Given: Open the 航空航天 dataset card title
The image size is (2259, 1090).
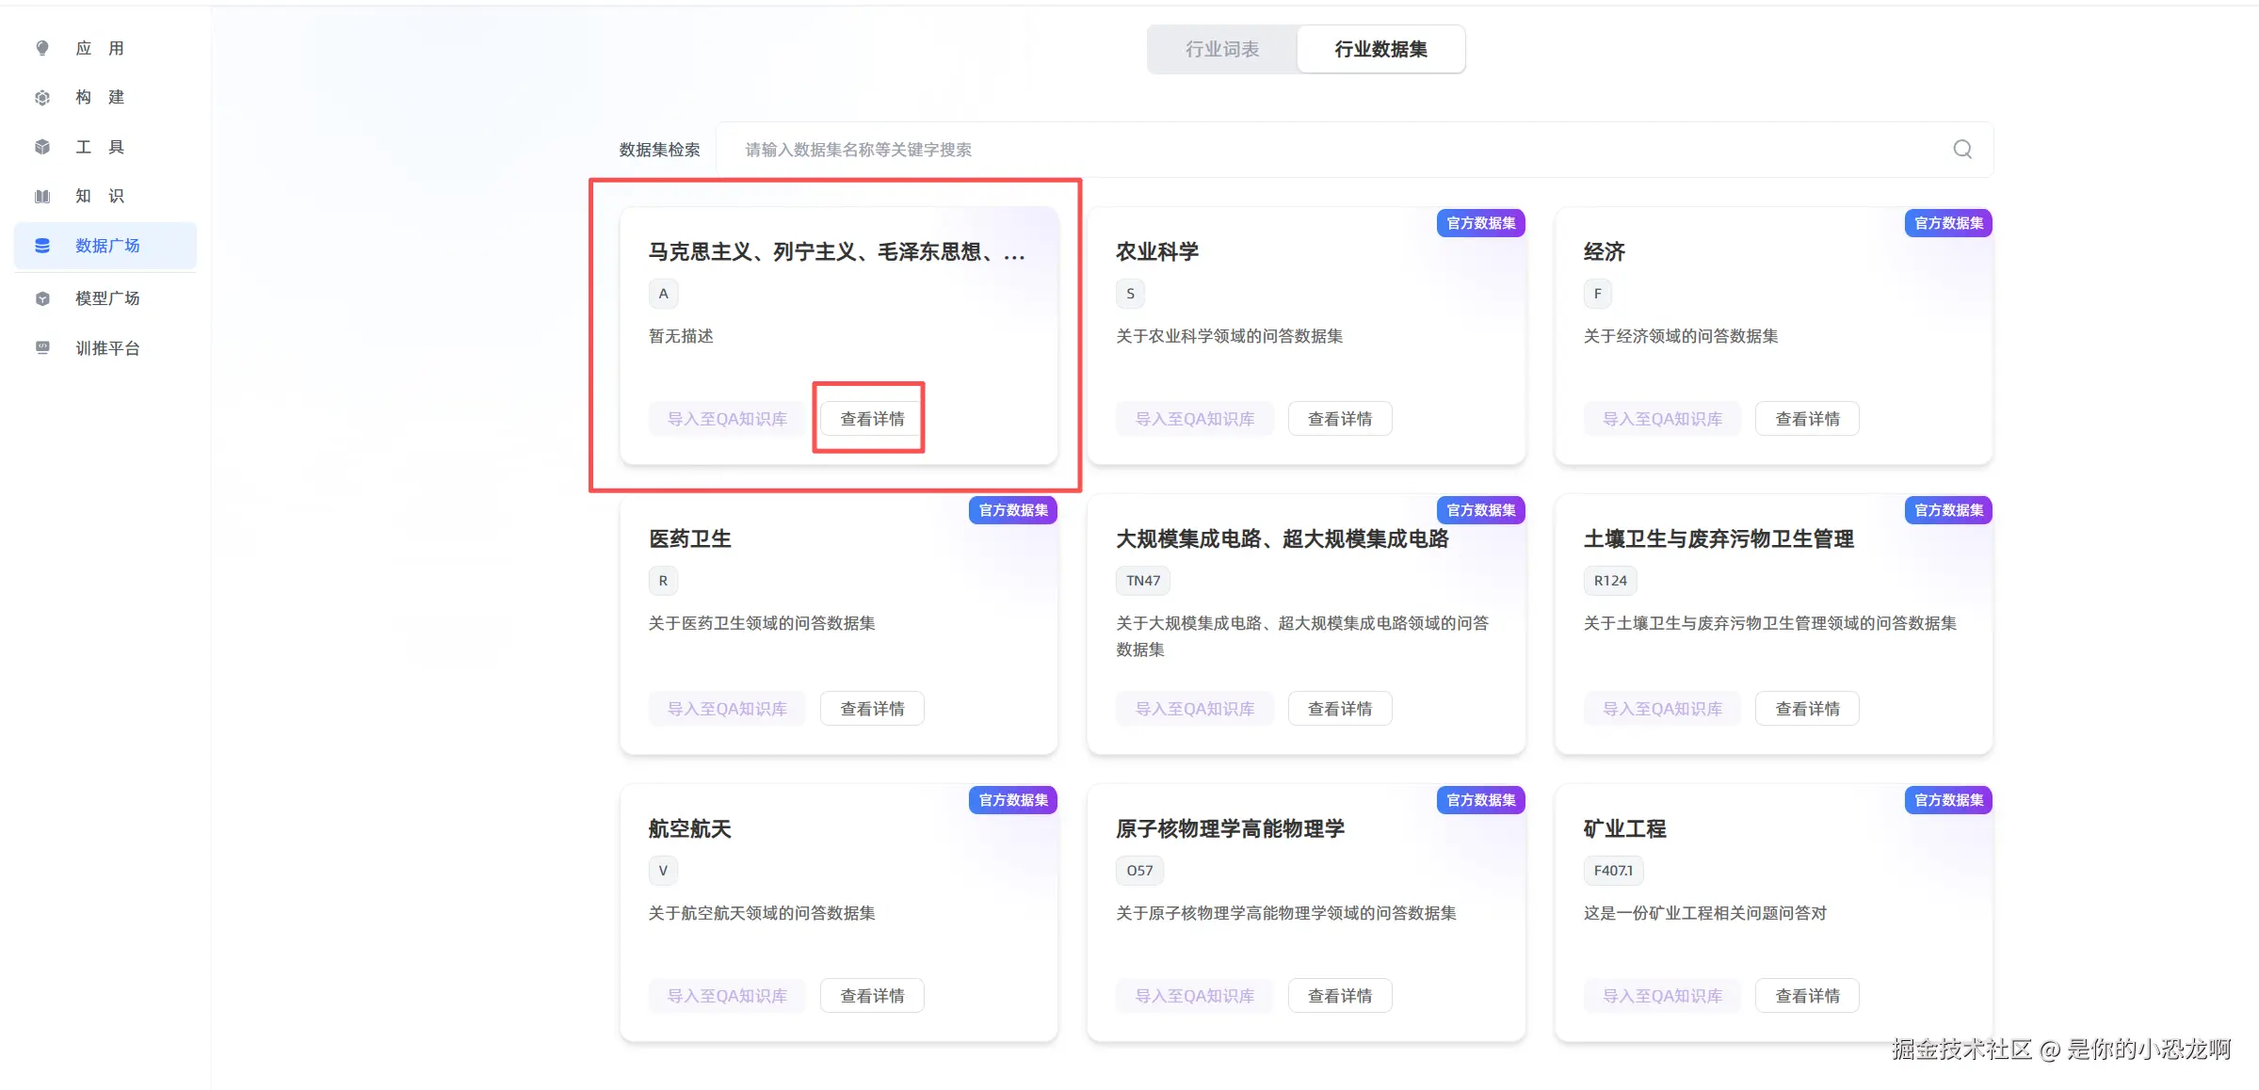Looking at the screenshot, I should 689,828.
